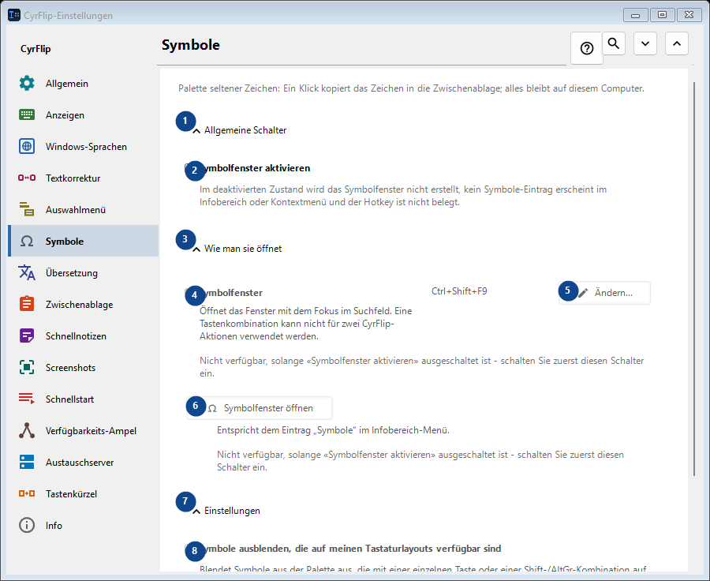This screenshot has height=581, width=710.
Task: Click the Textkorrektur icon in the sidebar
Action: click(x=27, y=178)
